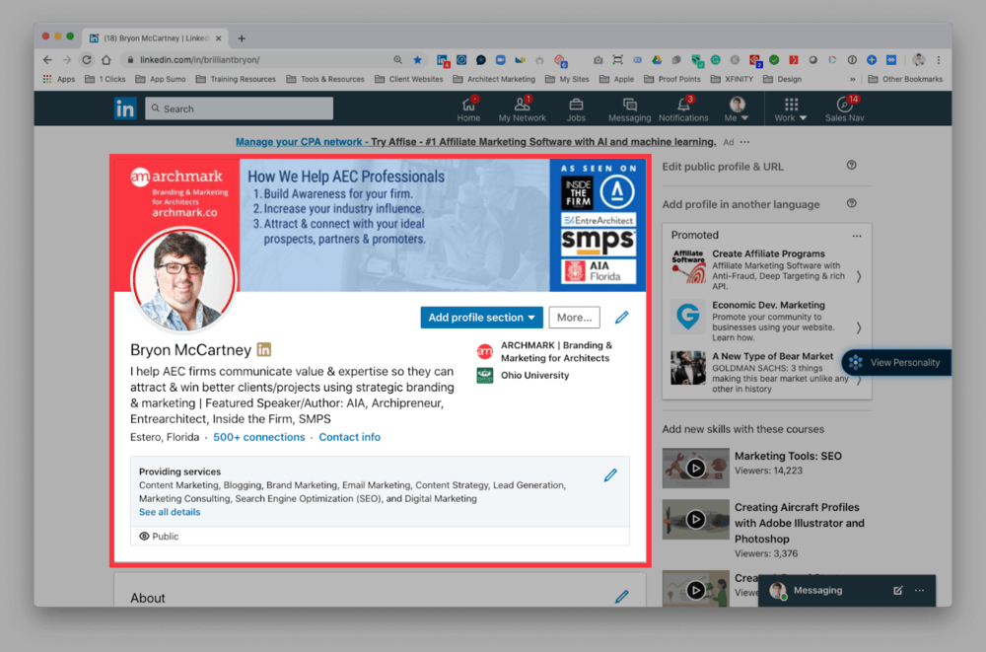The width and height of the screenshot is (986, 652).
Task: Open the Proof Points bookmark folder
Action: click(x=672, y=79)
